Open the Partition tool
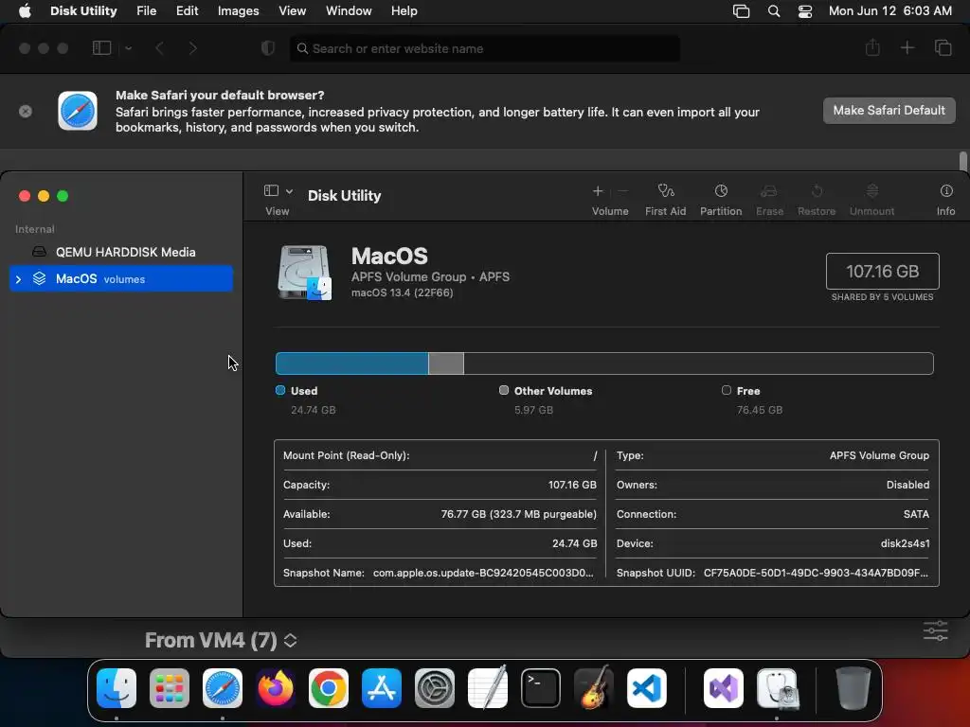This screenshot has height=727, width=970. click(721, 191)
